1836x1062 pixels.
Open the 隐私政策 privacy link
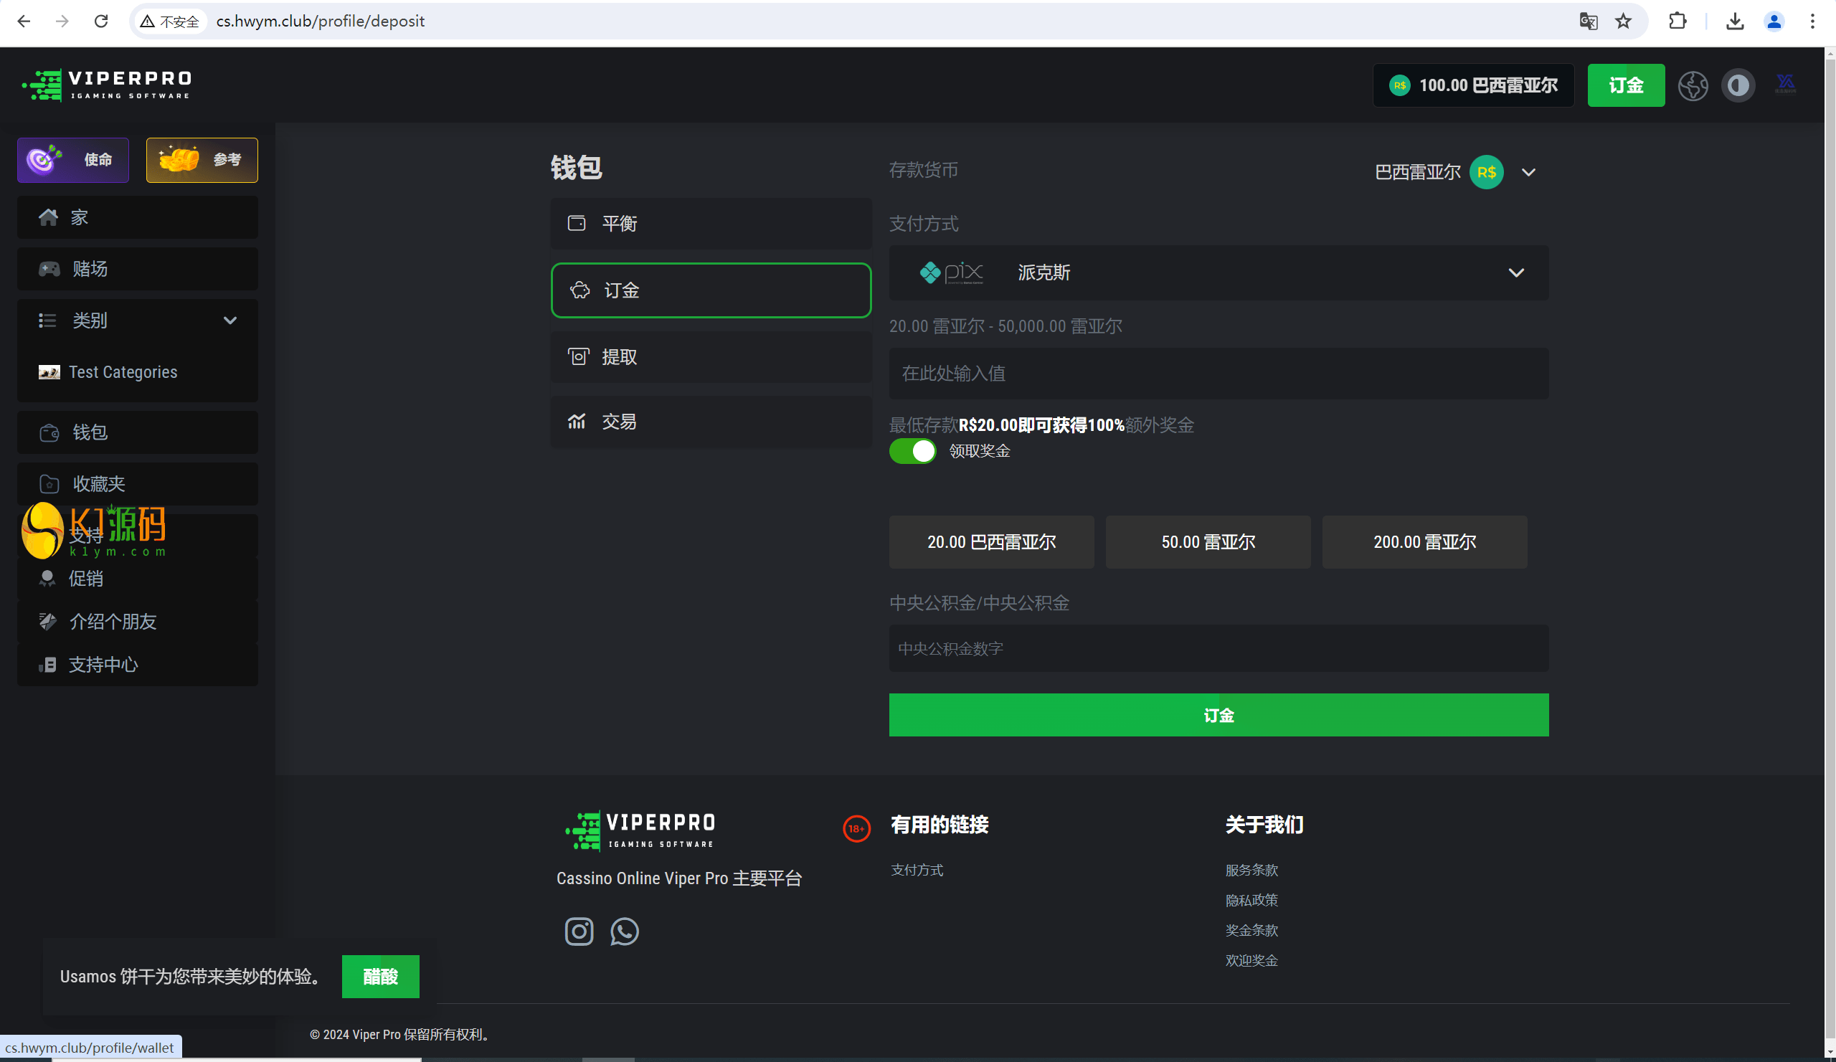pos(1251,900)
